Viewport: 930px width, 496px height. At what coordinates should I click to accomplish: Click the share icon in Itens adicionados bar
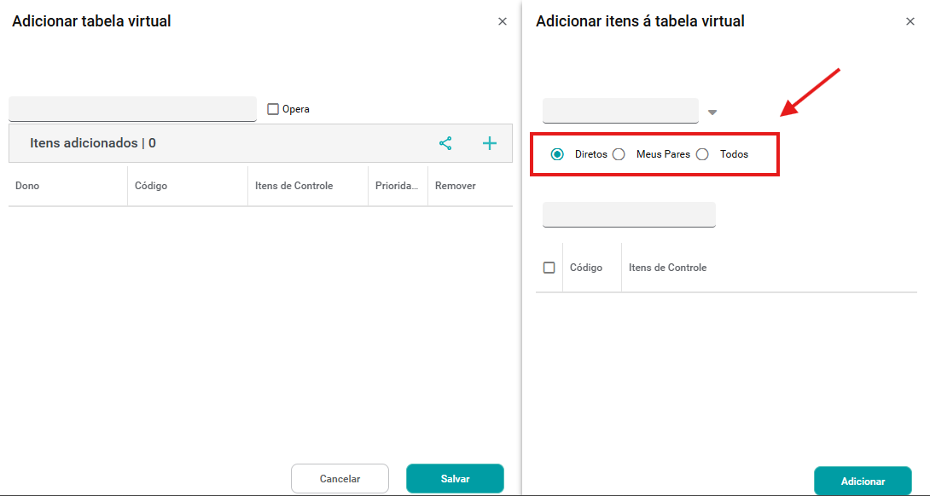445,143
